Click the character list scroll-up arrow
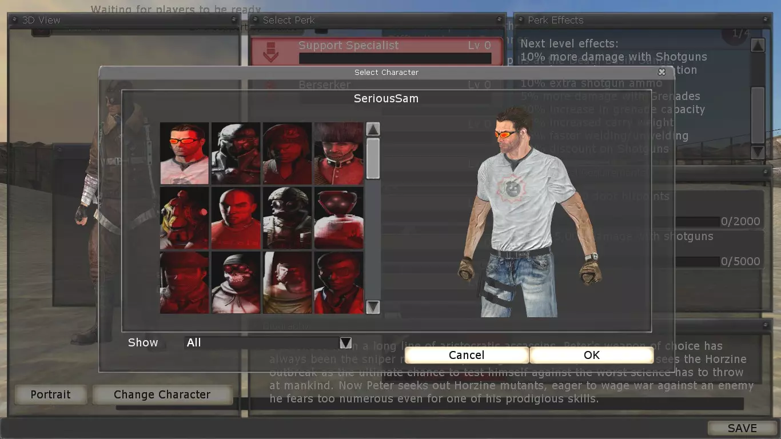 point(373,129)
